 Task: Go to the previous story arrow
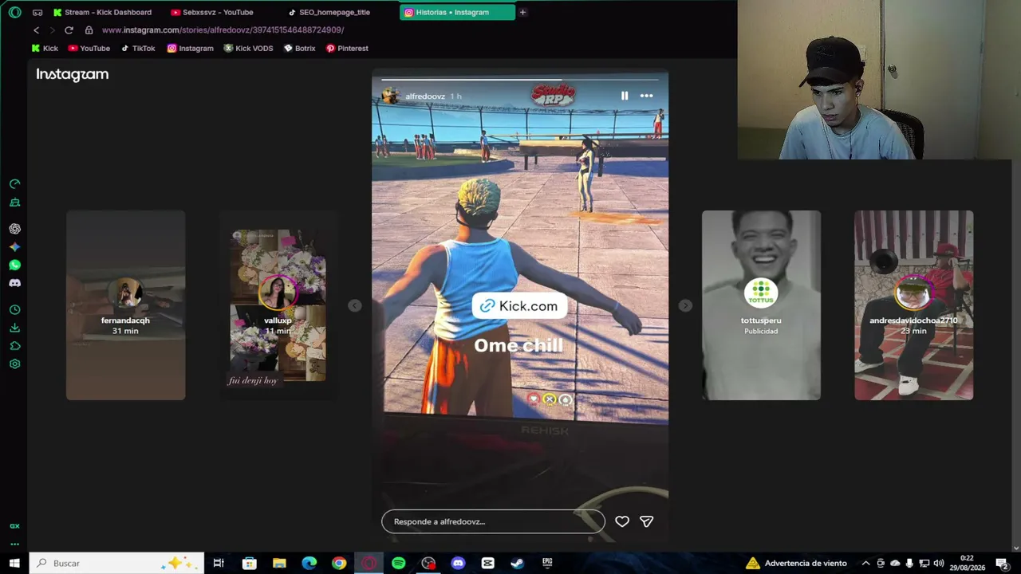click(x=355, y=305)
